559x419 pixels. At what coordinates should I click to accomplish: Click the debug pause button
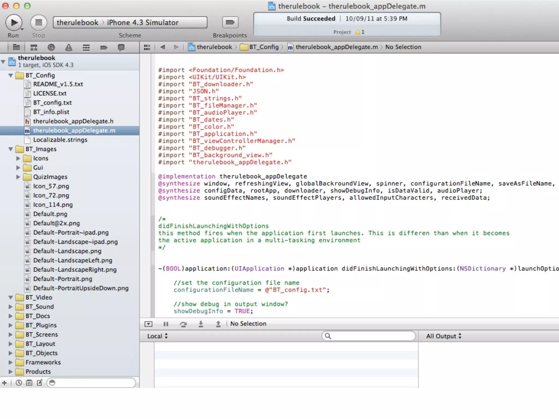coord(166,324)
